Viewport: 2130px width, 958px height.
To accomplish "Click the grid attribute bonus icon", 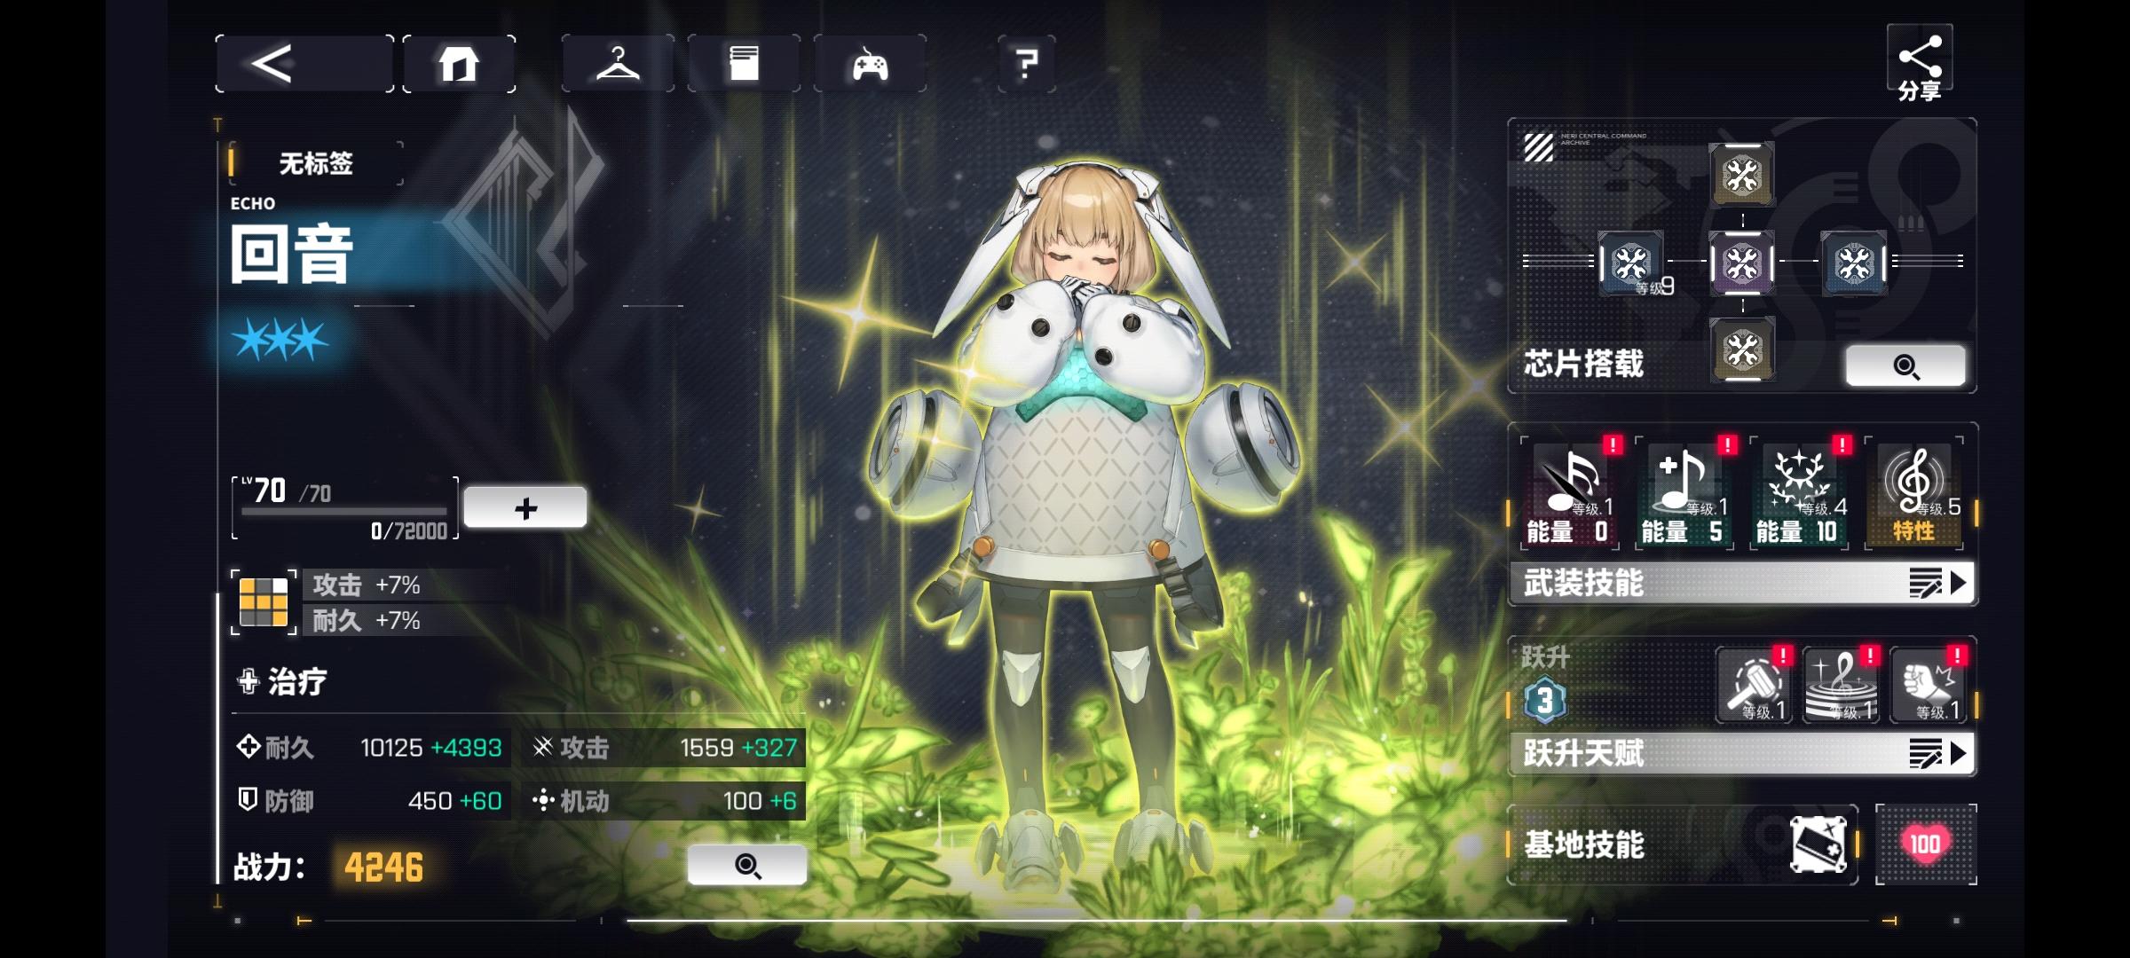I will (x=264, y=602).
